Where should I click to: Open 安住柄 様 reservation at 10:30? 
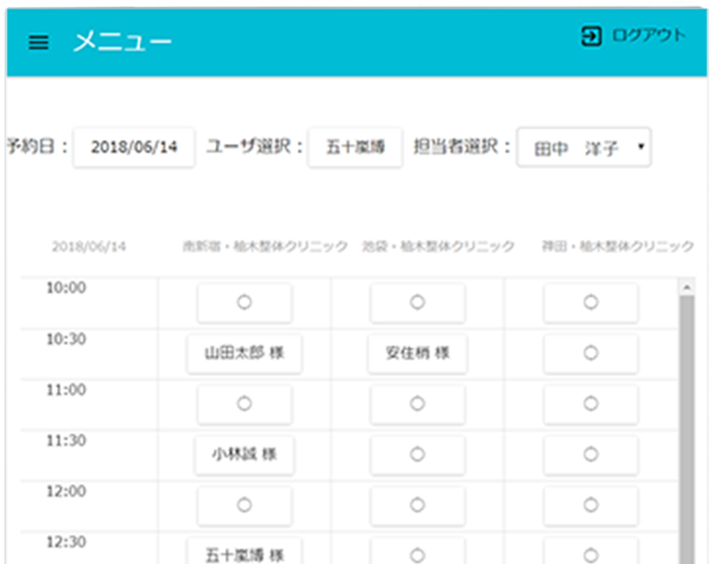click(418, 354)
